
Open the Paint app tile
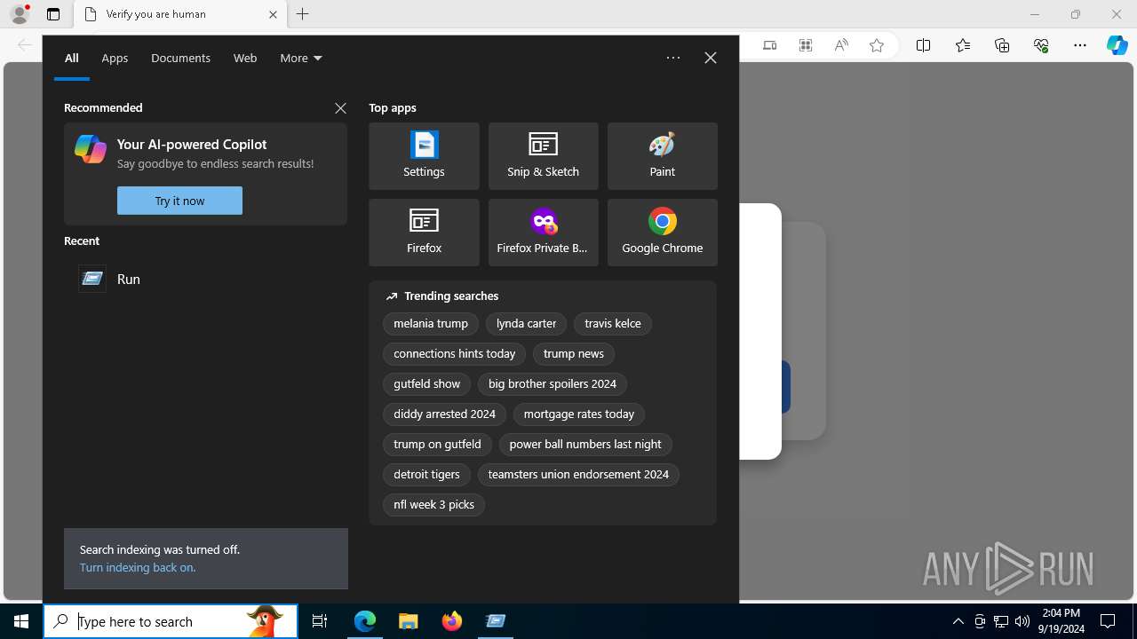coord(662,156)
